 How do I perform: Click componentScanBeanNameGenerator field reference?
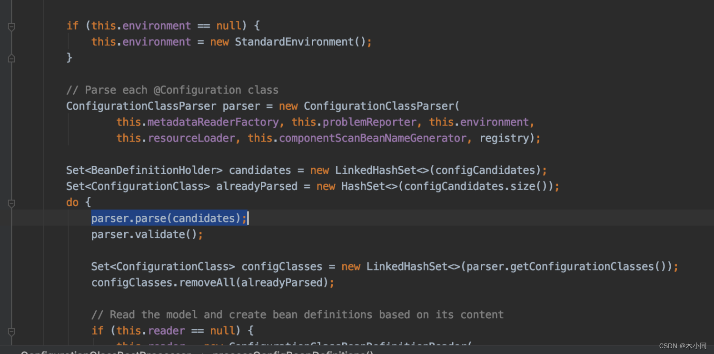[x=373, y=138]
